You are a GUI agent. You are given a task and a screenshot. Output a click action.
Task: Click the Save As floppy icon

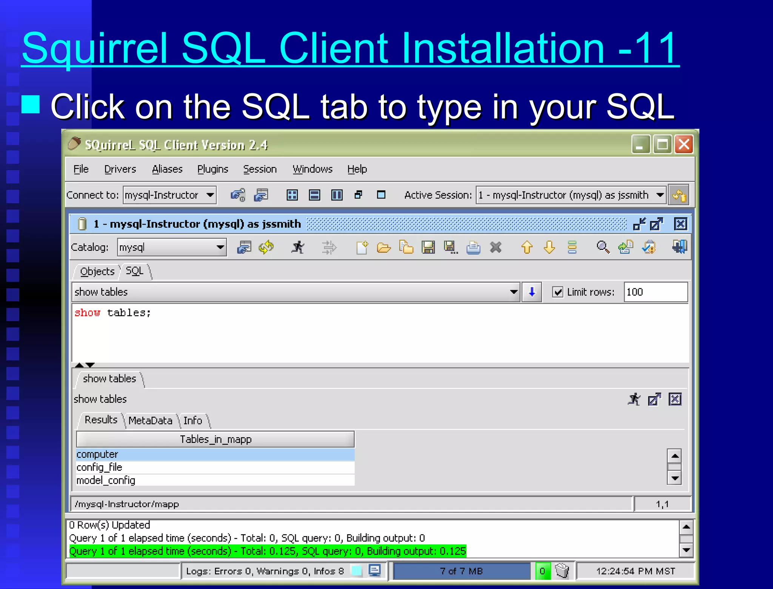coord(451,247)
